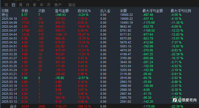Viewport: 199px width, 108px height.
Task: Select the 2025.03.19 date row
Action: tap(9, 82)
